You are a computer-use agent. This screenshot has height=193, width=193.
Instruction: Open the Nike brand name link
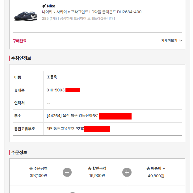coord(51,6)
